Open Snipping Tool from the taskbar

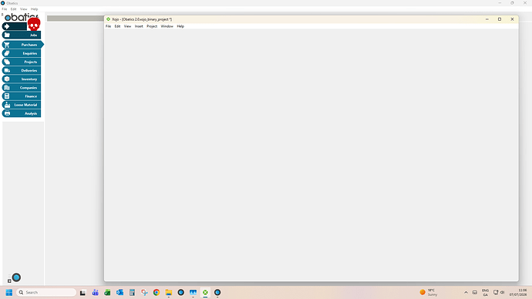tap(144, 292)
